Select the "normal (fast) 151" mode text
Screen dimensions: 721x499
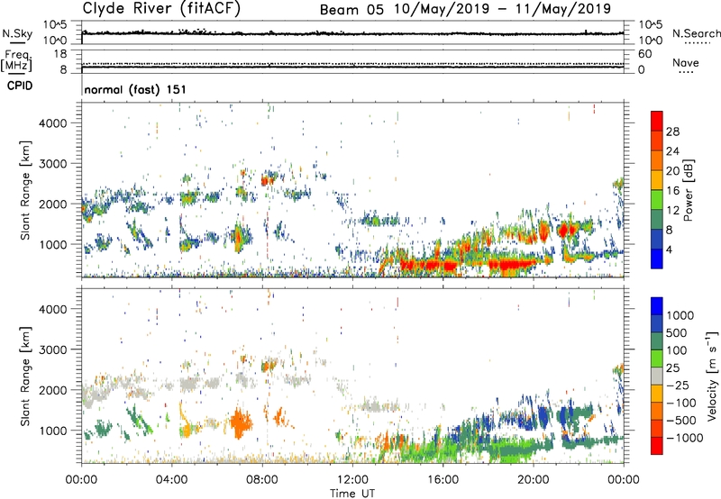click(135, 89)
